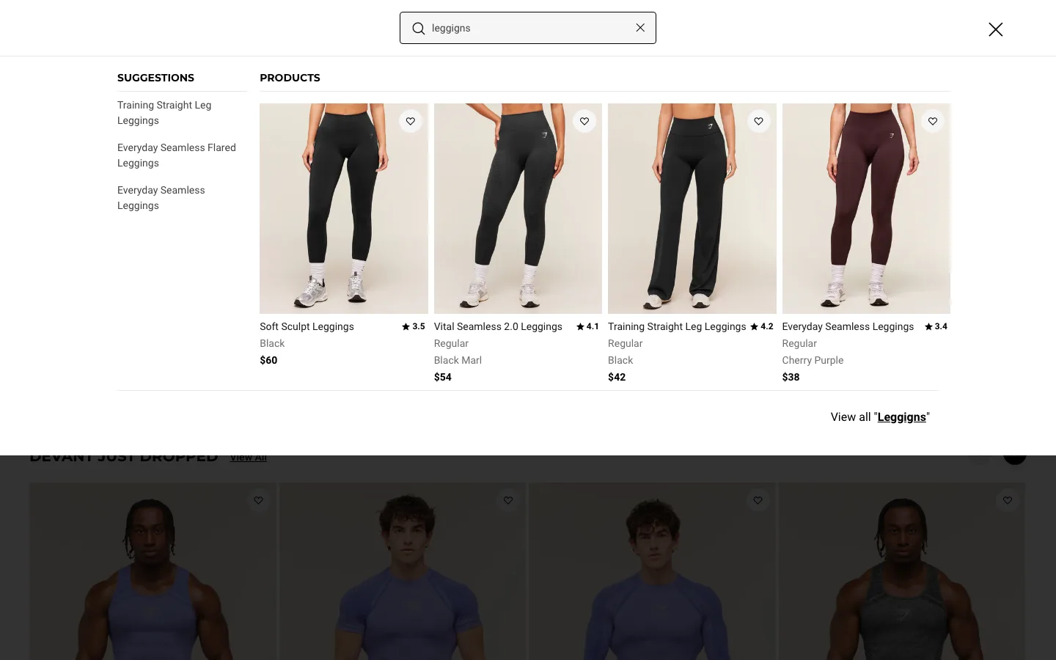Add Training Straight Leg Leggings to wishlist
Viewport: 1056px width, 660px height.
(x=759, y=121)
